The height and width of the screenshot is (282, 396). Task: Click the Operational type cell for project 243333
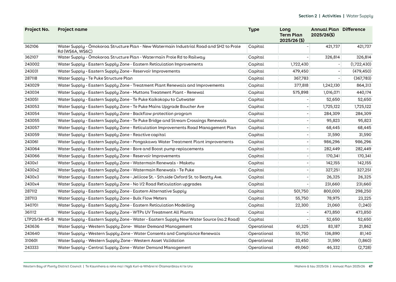click(260, 248)
